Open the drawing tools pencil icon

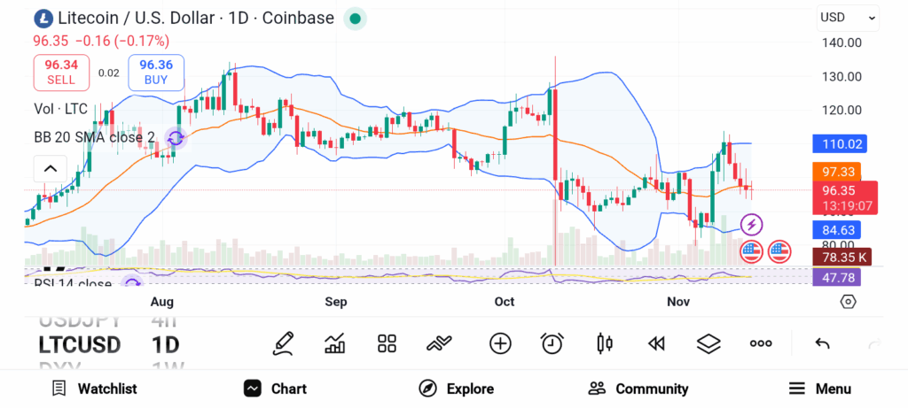[x=284, y=343]
